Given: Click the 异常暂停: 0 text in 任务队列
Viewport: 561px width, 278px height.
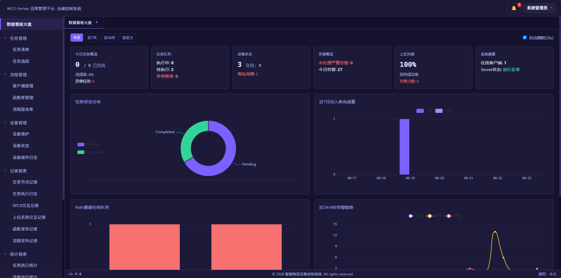Looking at the screenshot, I should click(x=167, y=76).
